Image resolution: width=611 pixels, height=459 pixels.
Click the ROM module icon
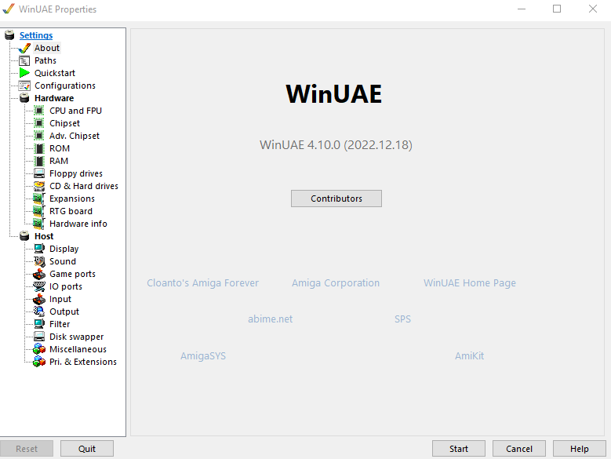tap(39, 148)
